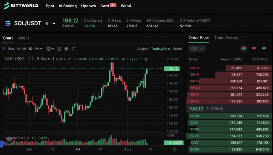The height and width of the screenshot is (155, 273).
Task: Click the Amount (SOL) column header
Action: click(231, 59)
